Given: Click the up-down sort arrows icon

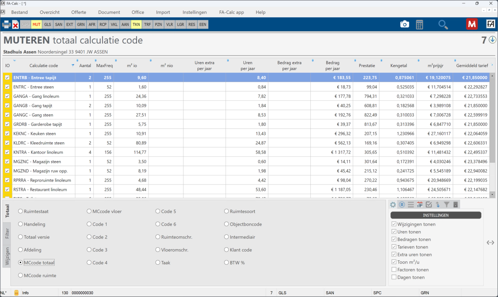Looking at the screenshot, I should pos(438,204).
